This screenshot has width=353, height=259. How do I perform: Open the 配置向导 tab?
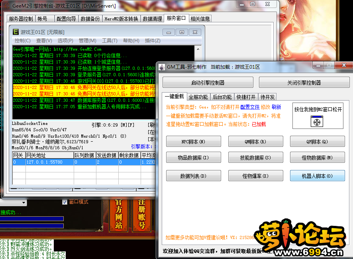(66, 19)
